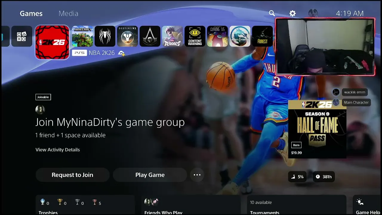Image resolution: width=382 pixels, height=215 pixels.
Task: Select the Among Us game tile
Action: tap(218, 36)
